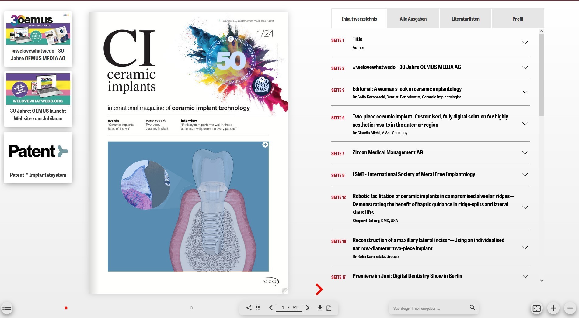This screenshot has width=579, height=318.
Task: Expand Robotic facilitation Seite 12 entry
Action: [x=525, y=207]
